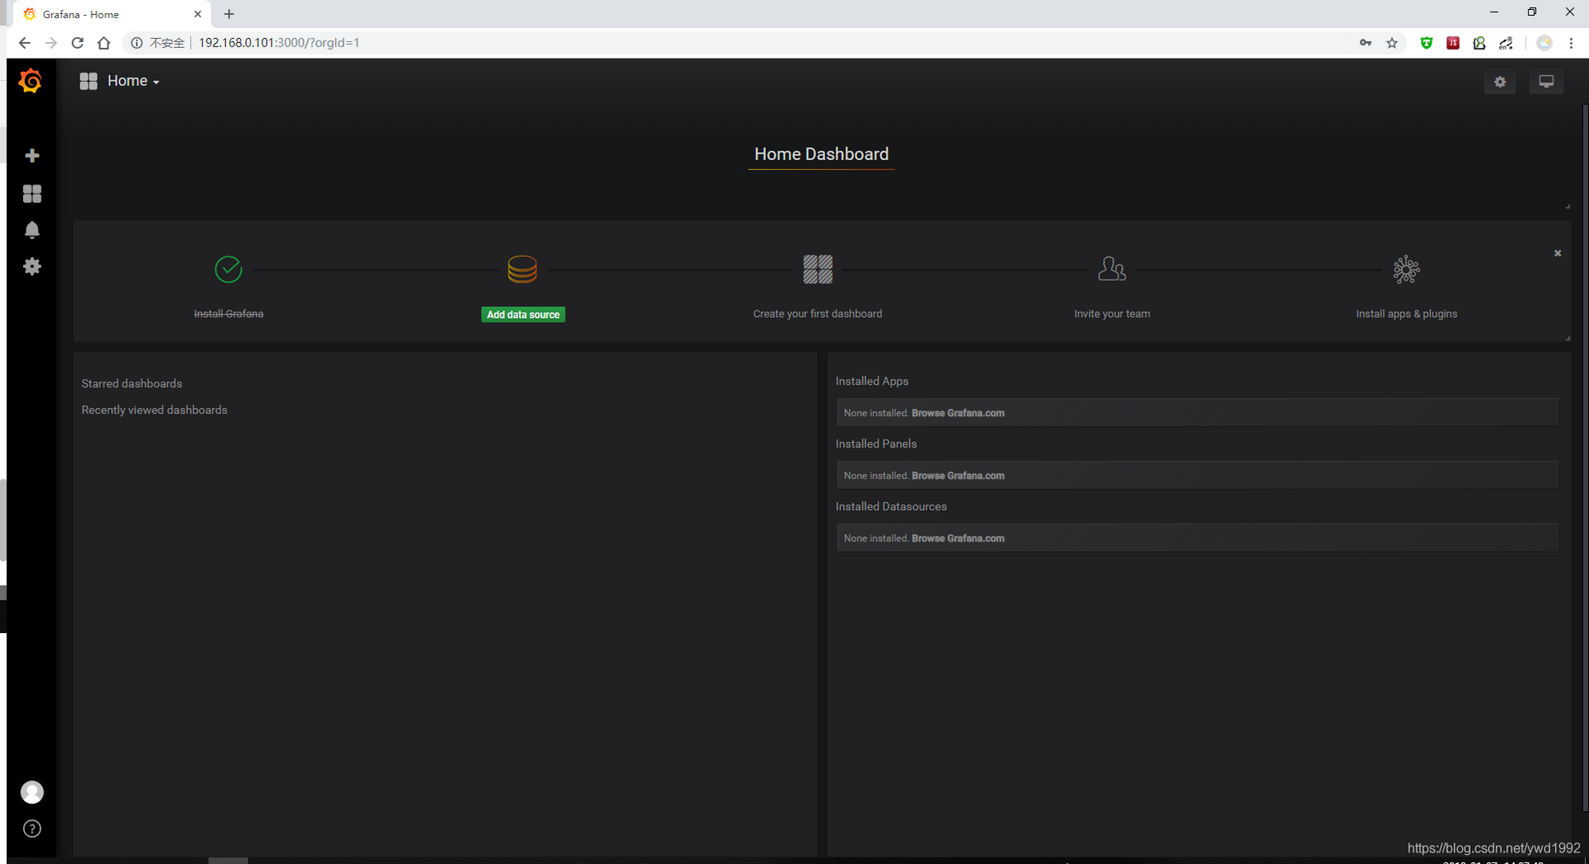Click the green Add data source button
This screenshot has height=864, width=1589.
pos(523,314)
